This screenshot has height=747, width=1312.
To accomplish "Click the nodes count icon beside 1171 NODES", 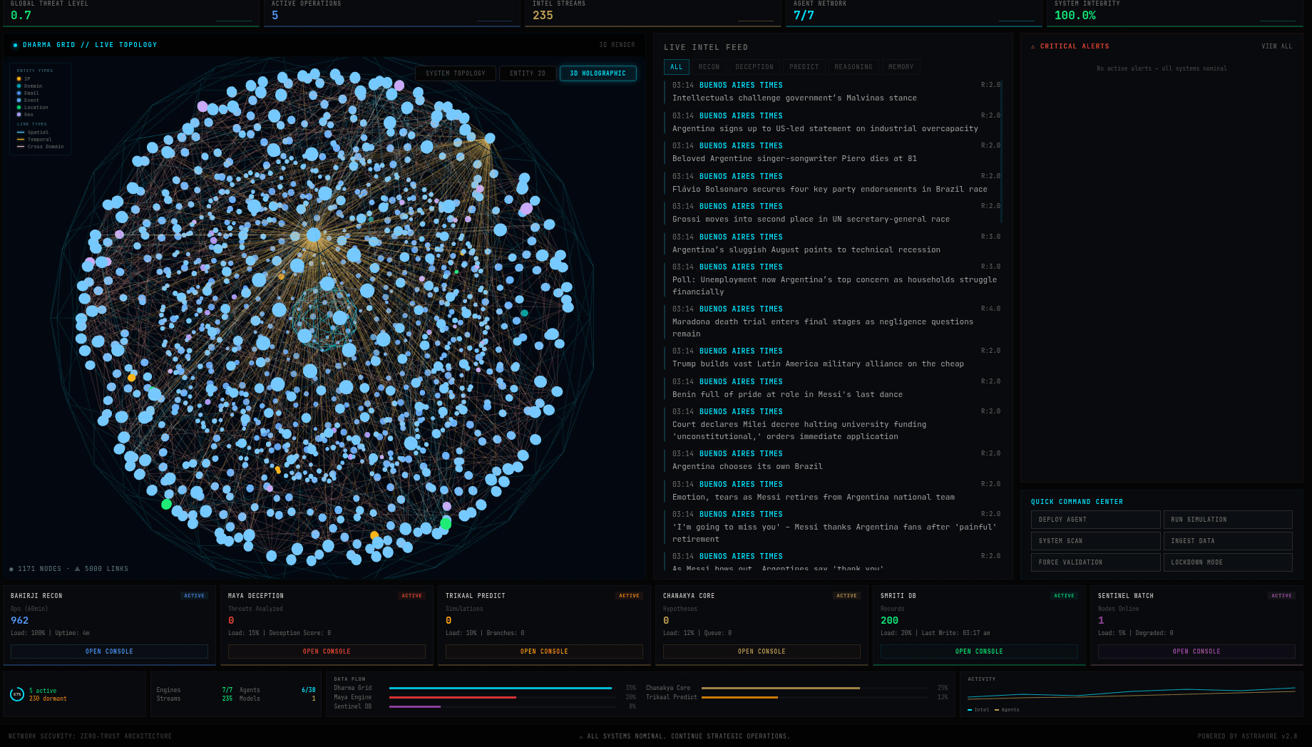I will click(11, 569).
